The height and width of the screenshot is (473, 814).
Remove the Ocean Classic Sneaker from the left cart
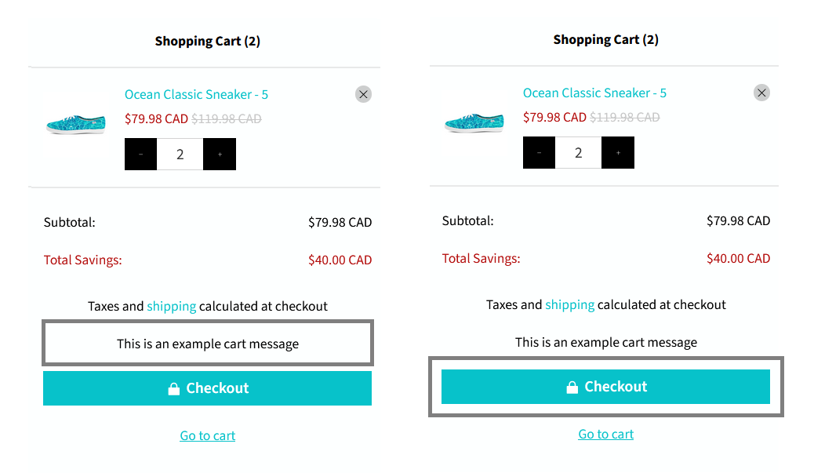363,93
